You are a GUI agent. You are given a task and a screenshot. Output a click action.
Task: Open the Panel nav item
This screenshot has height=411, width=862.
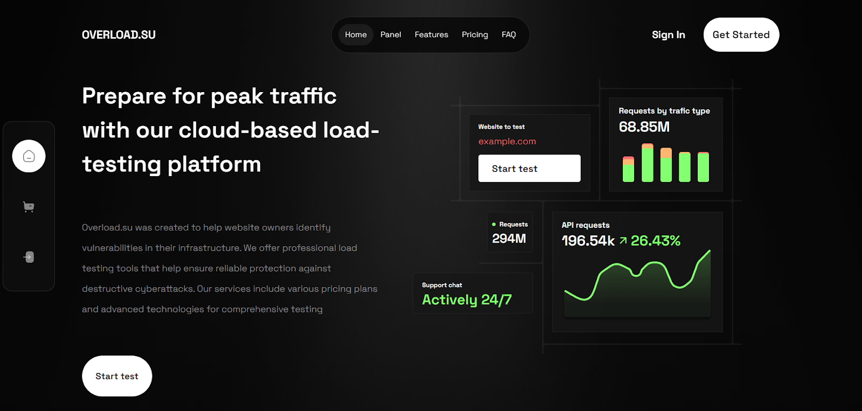[x=391, y=34]
